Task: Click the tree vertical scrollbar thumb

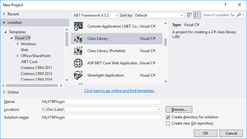Action: pyautogui.click(x=67, y=39)
